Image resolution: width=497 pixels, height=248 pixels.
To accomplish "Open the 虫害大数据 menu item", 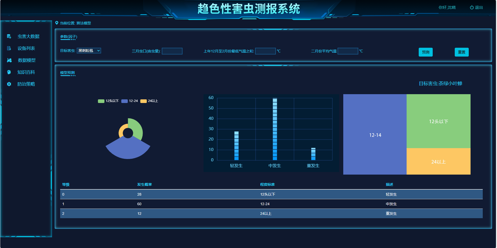I will pos(29,36).
